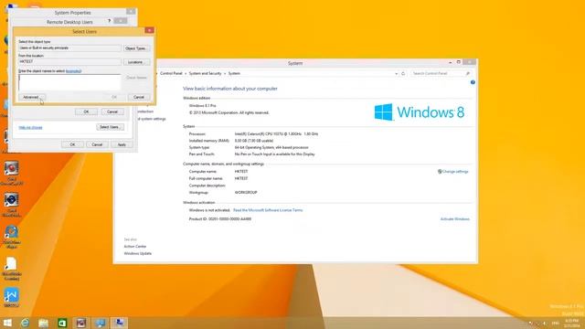The height and width of the screenshot is (329, 585).
Task: Switch to the System window taskbar icon
Action: pyautogui.click(x=100, y=323)
